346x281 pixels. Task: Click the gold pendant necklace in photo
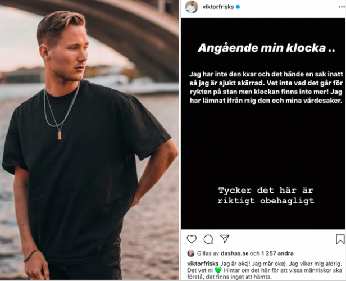(60, 135)
